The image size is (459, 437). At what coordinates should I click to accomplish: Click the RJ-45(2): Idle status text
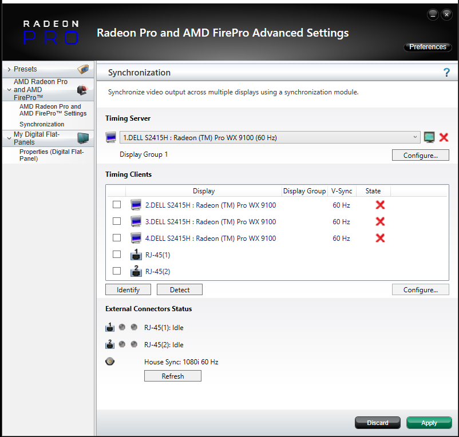tap(164, 345)
